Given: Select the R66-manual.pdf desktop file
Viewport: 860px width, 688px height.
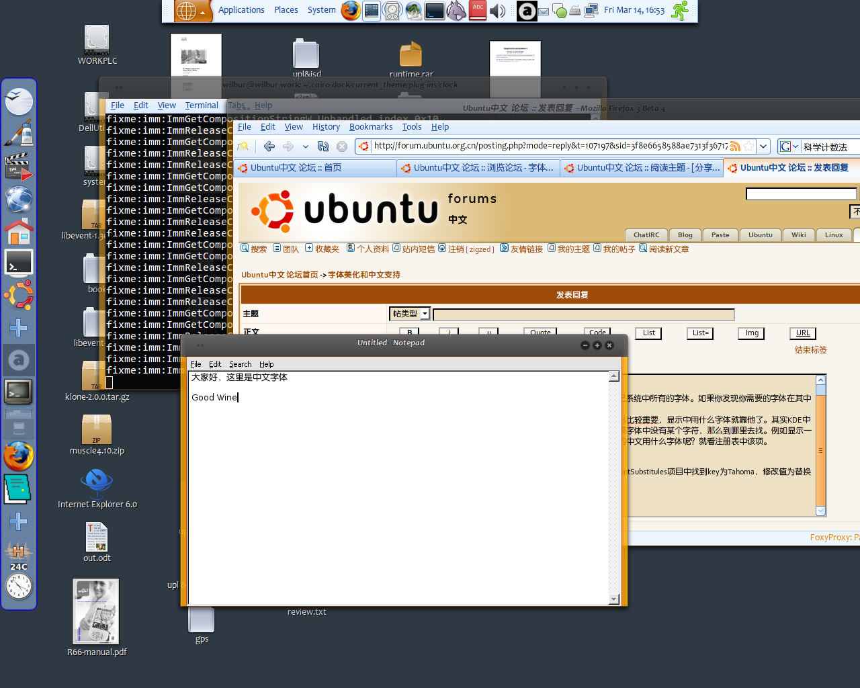Looking at the screenshot, I should click(96, 617).
